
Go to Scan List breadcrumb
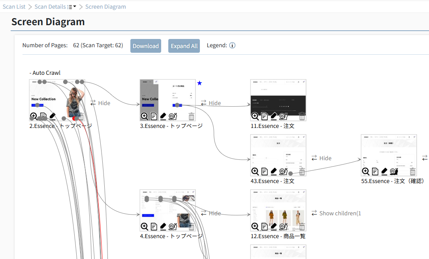14,7
